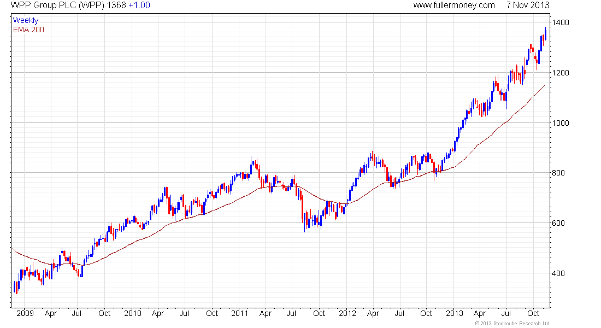
Task: Click the 800 price axis label
Action: pyautogui.click(x=558, y=173)
